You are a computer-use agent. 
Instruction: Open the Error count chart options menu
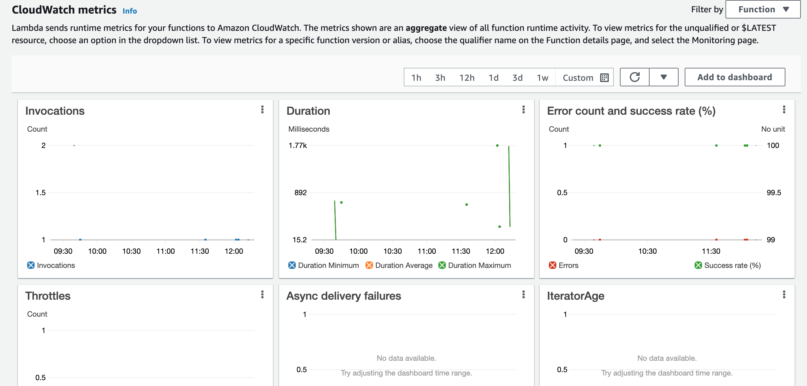point(784,110)
